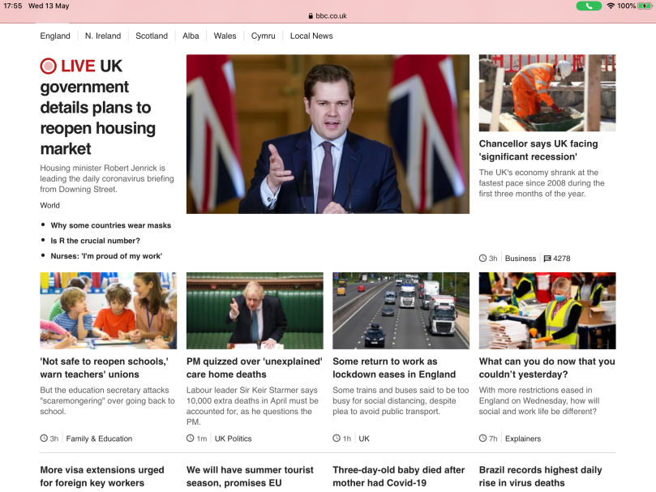656x492 pixels.
Task: Open the N. Ireland section
Action: [103, 36]
